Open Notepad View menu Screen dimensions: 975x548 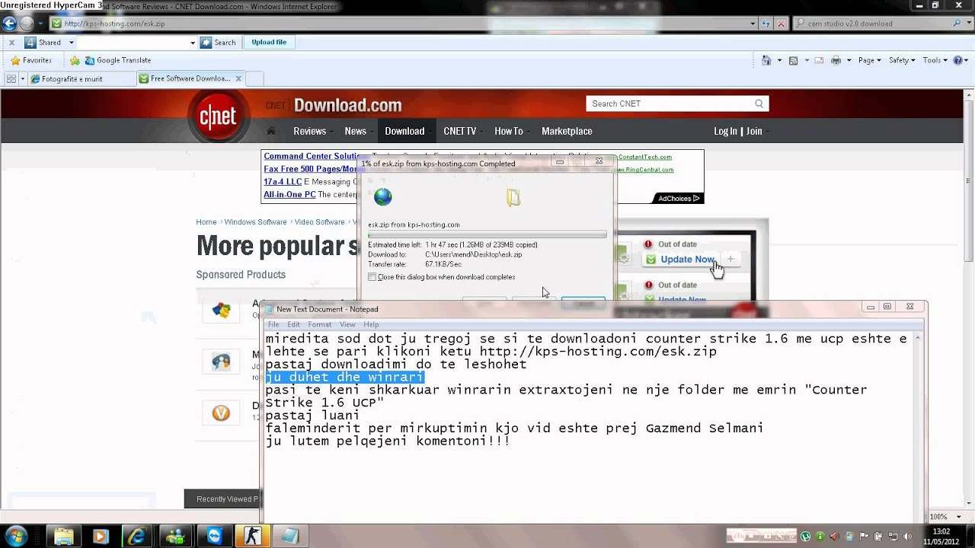pyautogui.click(x=347, y=324)
